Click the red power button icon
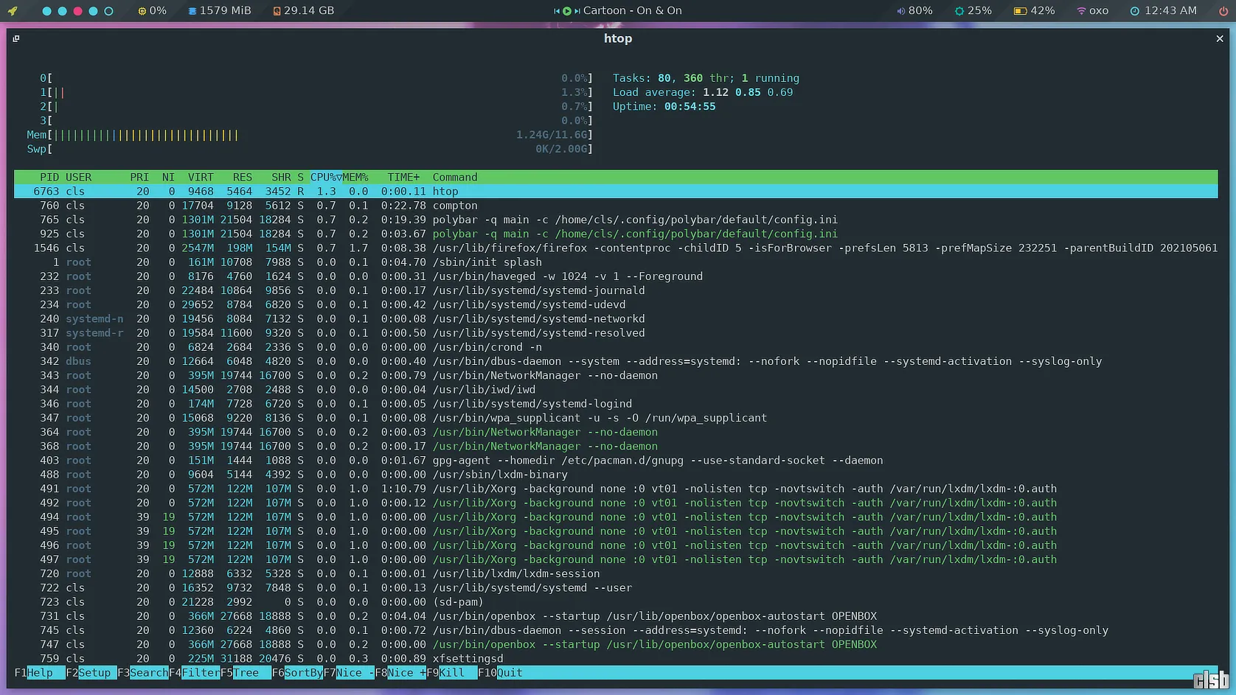1236x695 pixels. (1223, 11)
